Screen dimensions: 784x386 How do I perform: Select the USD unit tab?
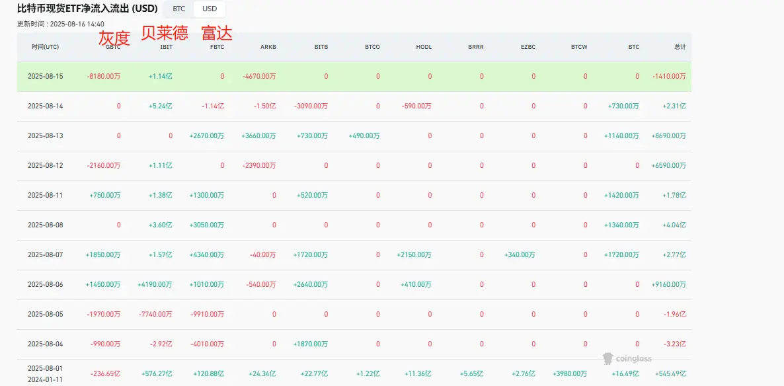click(210, 9)
